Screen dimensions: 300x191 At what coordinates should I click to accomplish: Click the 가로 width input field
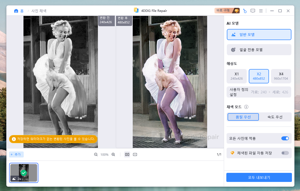[263, 92]
